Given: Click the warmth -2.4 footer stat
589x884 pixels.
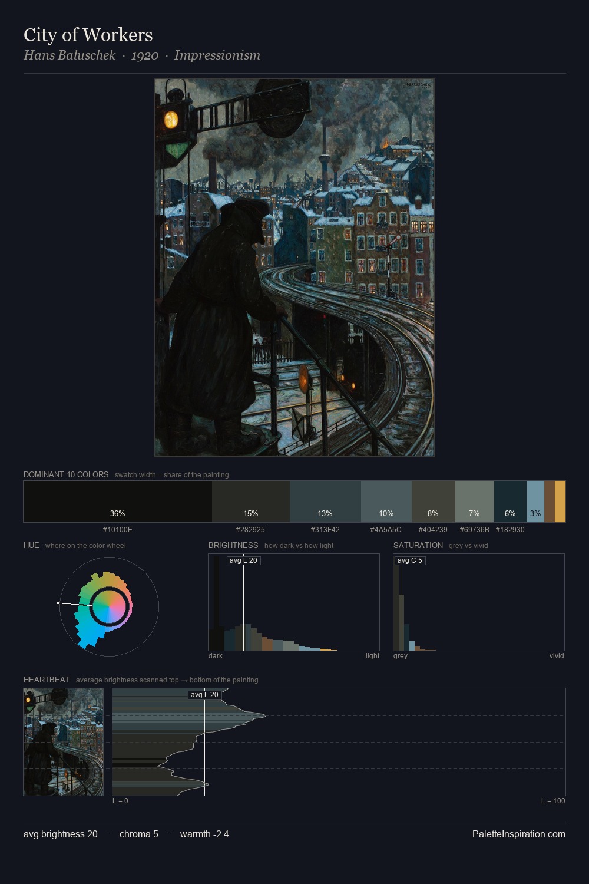Looking at the screenshot, I should pyautogui.click(x=204, y=834).
